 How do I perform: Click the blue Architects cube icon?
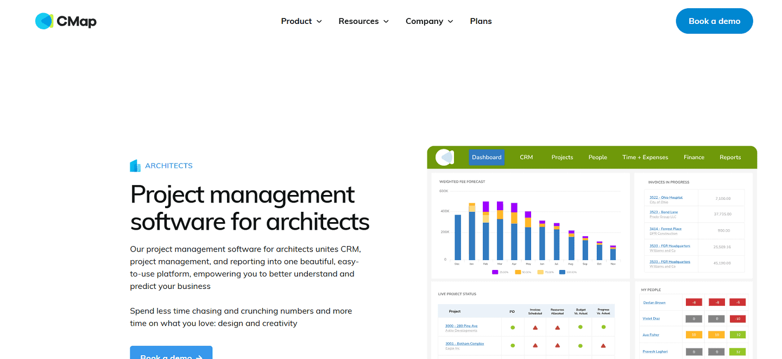click(x=135, y=165)
